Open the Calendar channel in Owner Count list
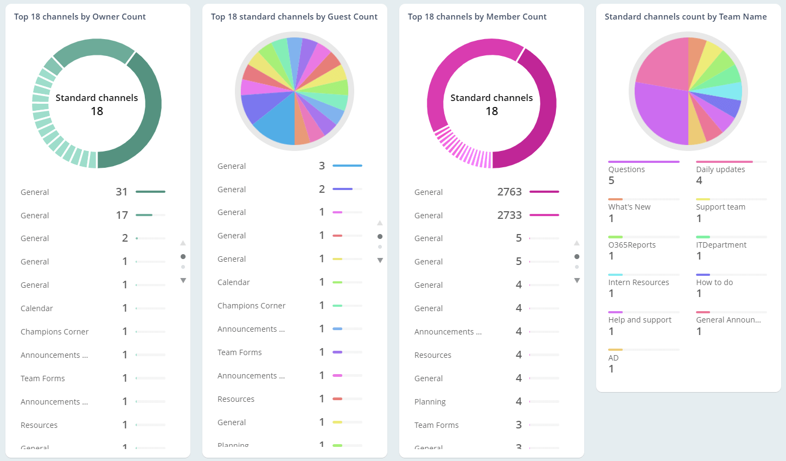 (36, 308)
